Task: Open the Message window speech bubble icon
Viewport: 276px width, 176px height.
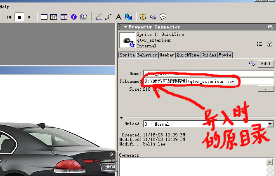Action: tap(163, 17)
